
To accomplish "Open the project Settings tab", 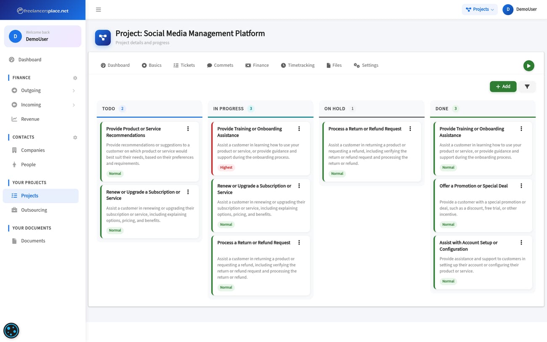I will [x=366, y=65].
